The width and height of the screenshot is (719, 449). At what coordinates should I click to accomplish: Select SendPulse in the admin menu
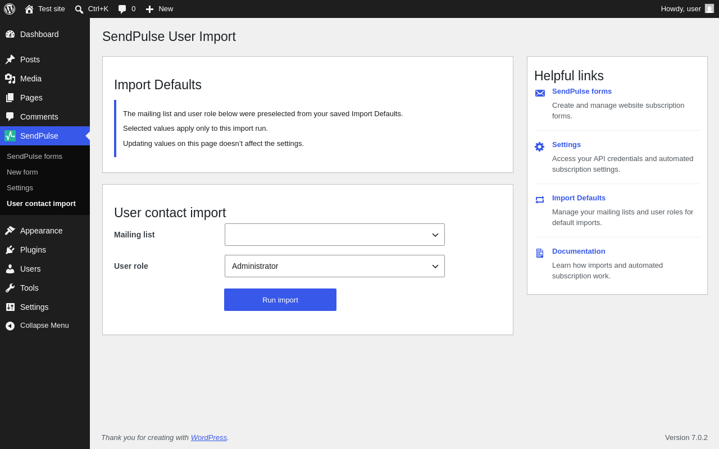(39, 136)
